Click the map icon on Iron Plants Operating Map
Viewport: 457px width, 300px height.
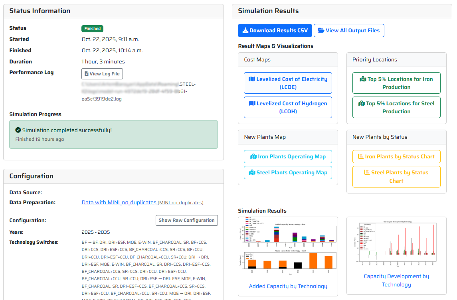tap(253, 156)
